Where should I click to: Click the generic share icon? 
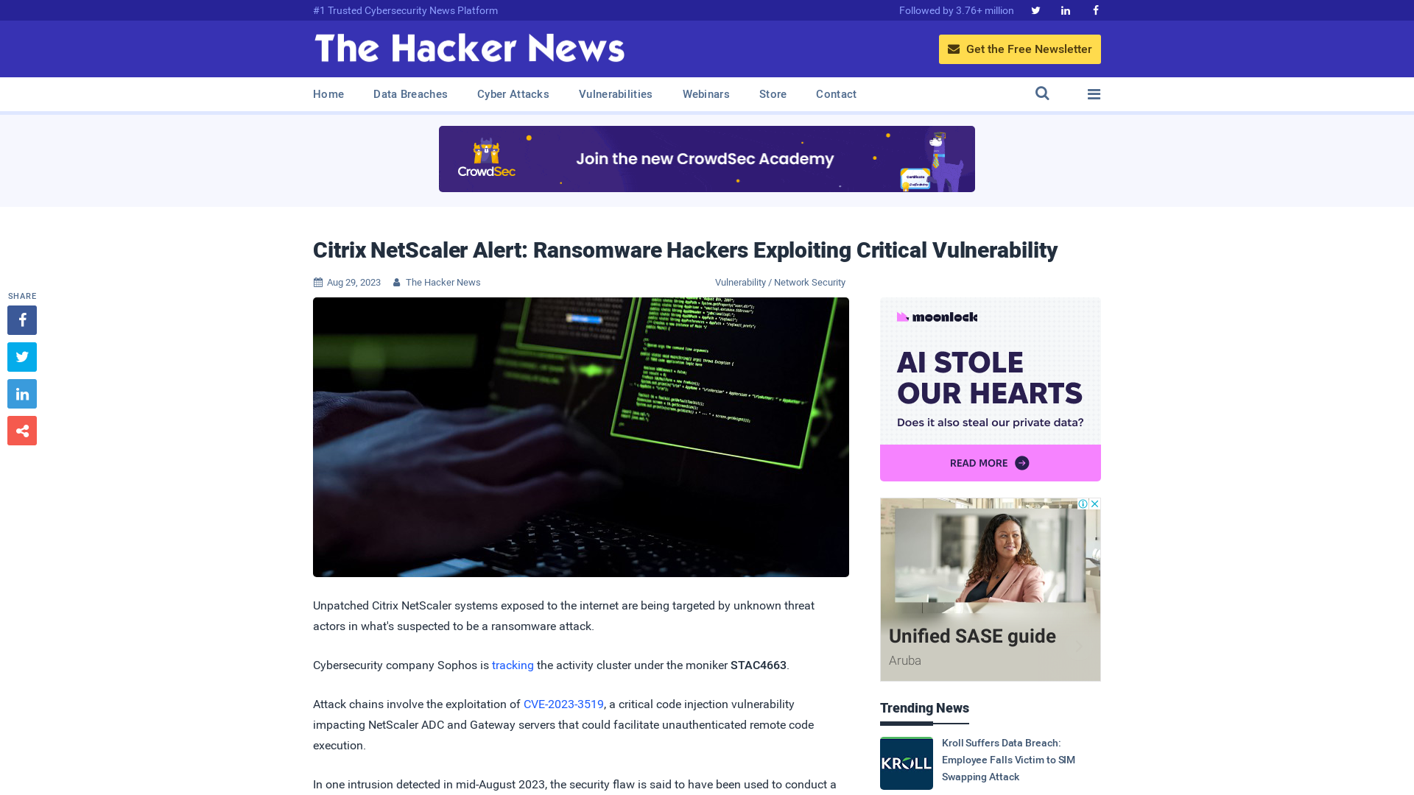click(x=22, y=430)
